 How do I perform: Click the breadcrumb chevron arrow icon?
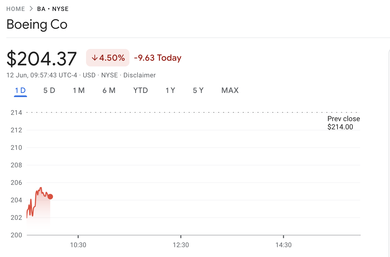31,9
